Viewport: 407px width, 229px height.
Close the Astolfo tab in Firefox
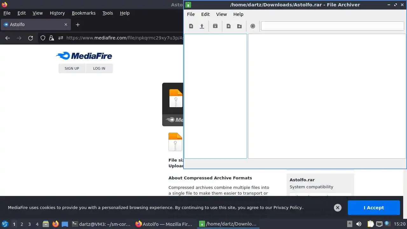pos(66,24)
